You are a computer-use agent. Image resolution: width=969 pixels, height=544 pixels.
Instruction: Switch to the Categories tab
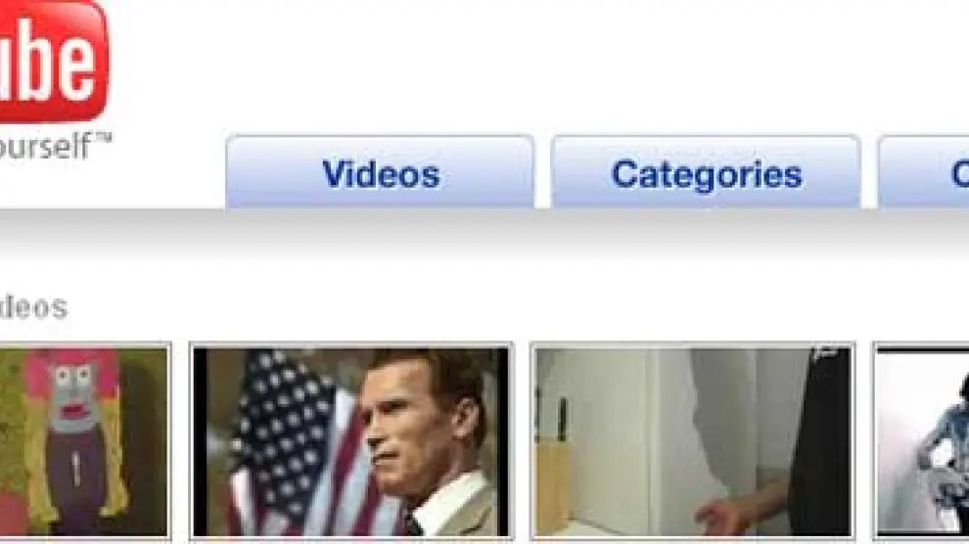(706, 172)
